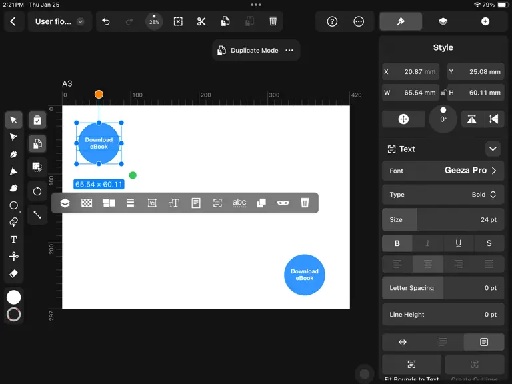
Task: Toggle Scale mode in side toolbar
Action: click(37, 215)
